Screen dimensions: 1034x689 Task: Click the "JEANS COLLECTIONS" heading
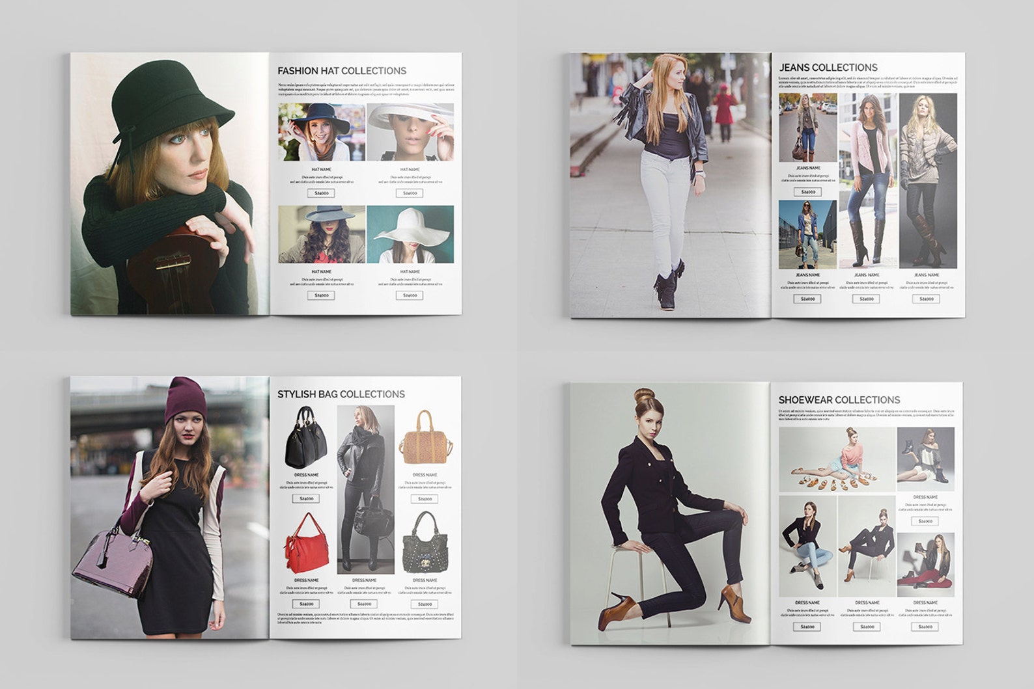tap(828, 68)
